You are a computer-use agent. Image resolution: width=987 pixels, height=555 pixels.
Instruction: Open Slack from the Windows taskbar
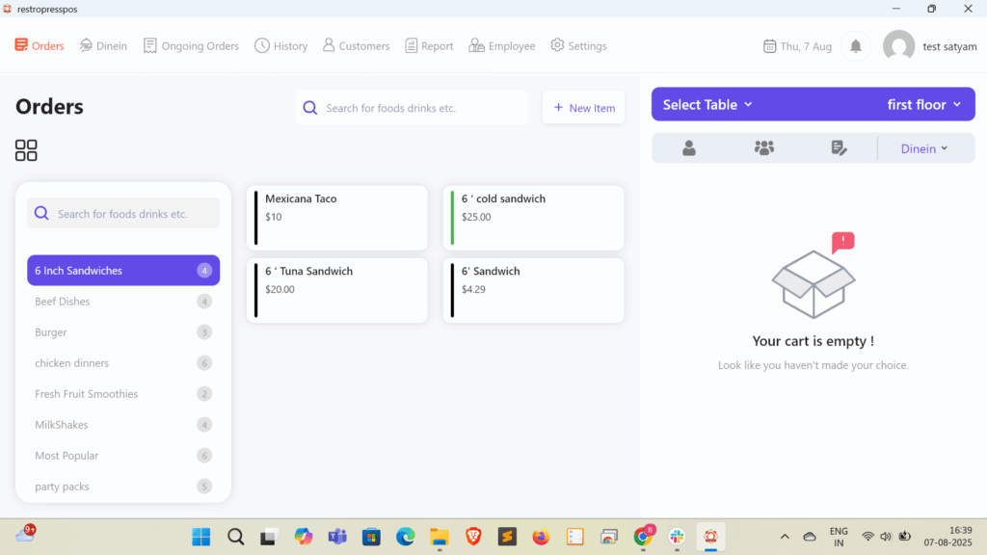click(677, 537)
